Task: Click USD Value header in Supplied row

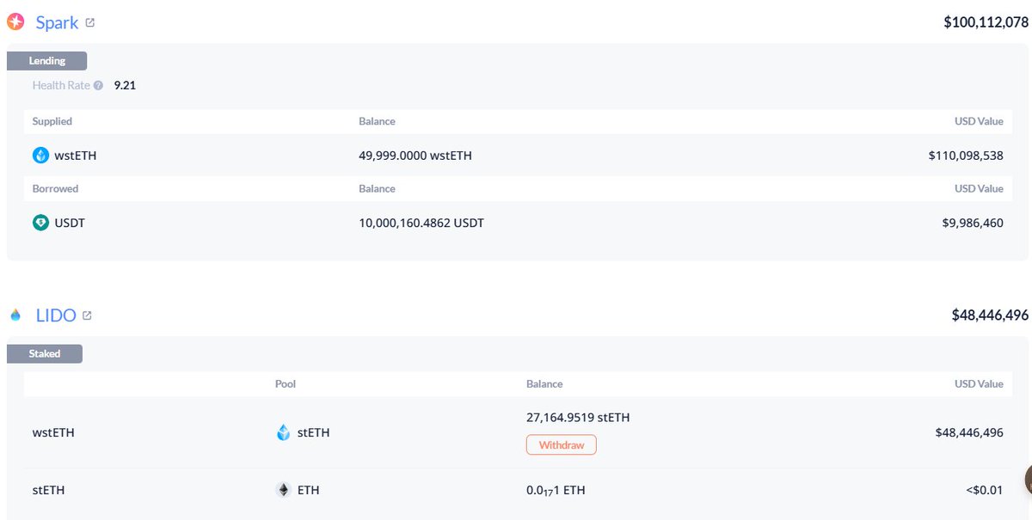Action: [x=979, y=121]
